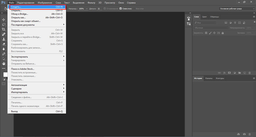Toggle the Сглаживание checkbox

click(105, 9)
